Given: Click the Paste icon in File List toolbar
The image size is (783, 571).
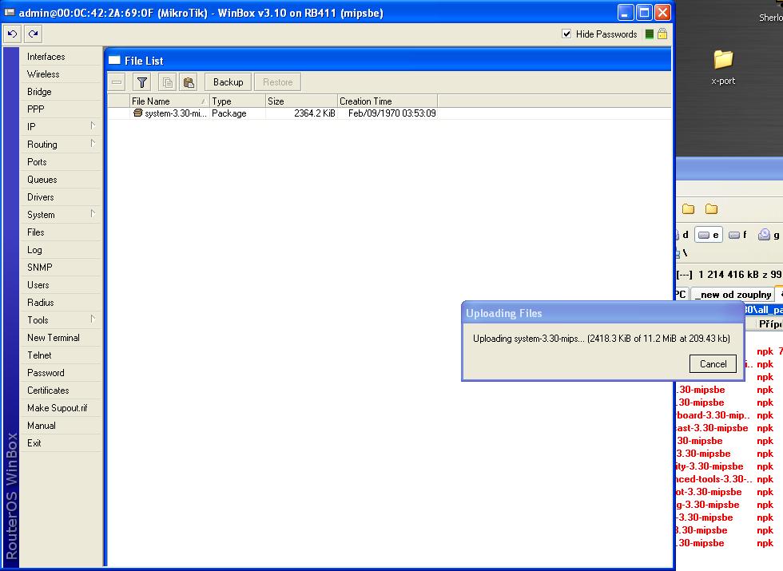Looking at the screenshot, I should point(189,82).
